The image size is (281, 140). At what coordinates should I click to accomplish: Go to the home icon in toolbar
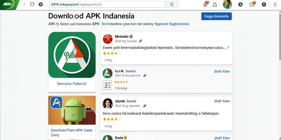pyautogui.click(x=215, y=5)
